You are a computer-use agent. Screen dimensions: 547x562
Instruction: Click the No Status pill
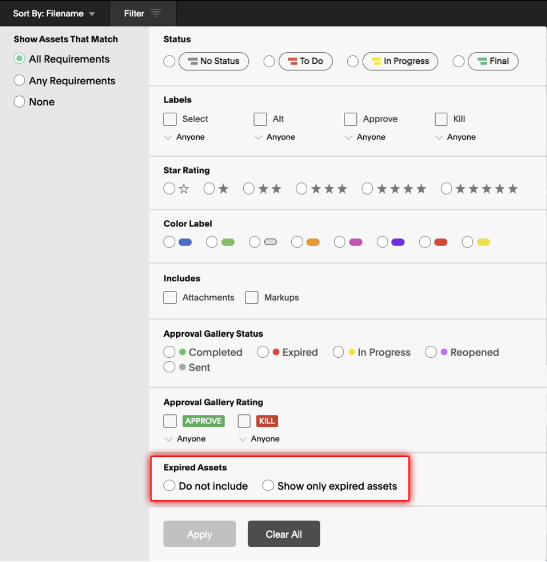pyautogui.click(x=214, y=61)
